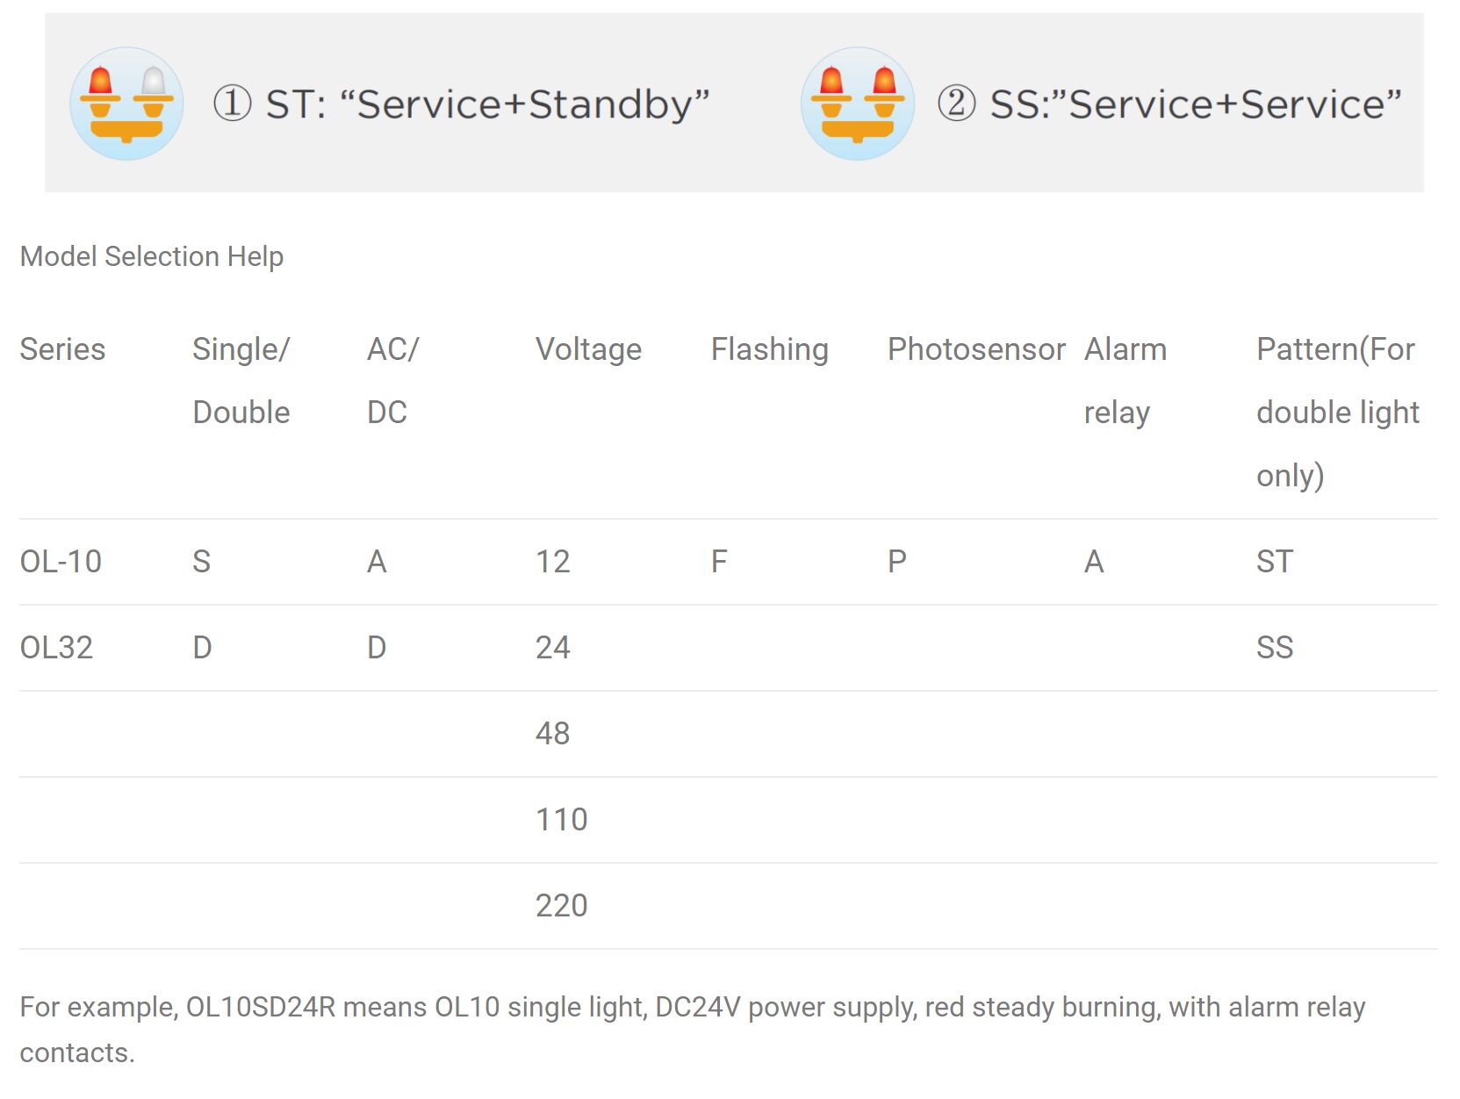Click the 12 voltage cell
The image size is (1460, 1099).
pyautogui.click(x=552, y=562)
